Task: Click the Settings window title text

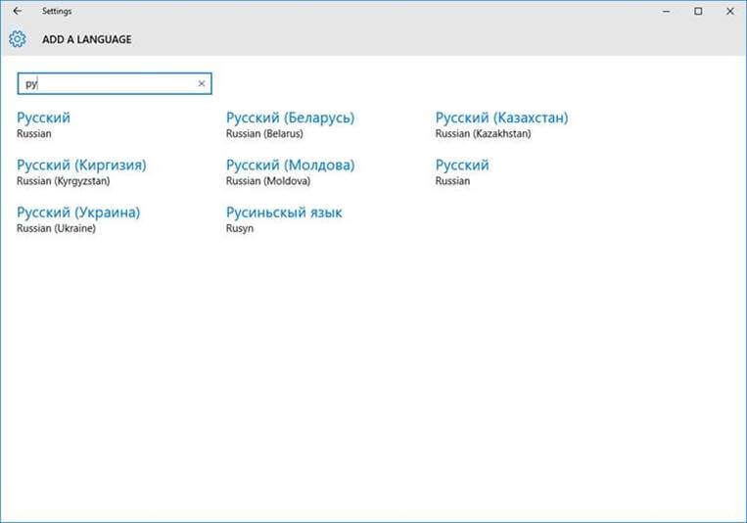Action: pyautogui.click(x=57, y=12)
